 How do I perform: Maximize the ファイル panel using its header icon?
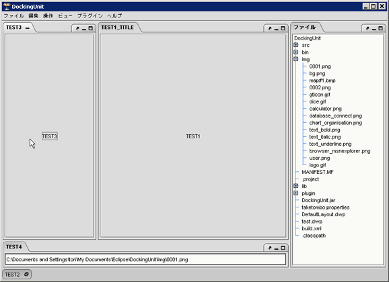(x=380, y=28)
